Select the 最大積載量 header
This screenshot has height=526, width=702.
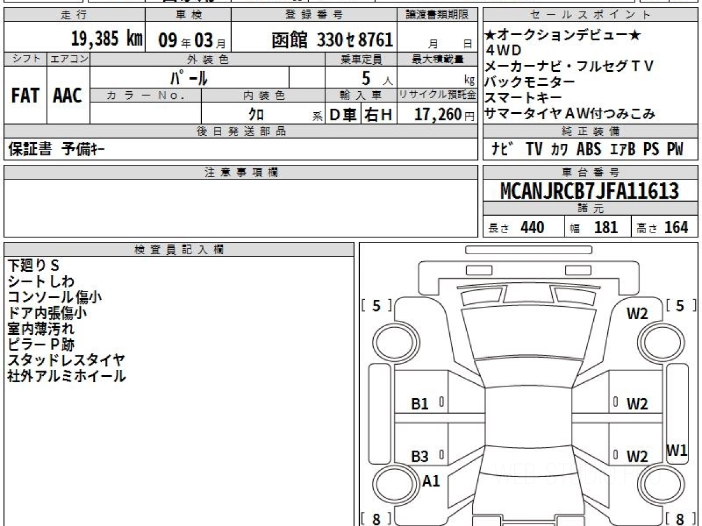click(x=438, y=59)
